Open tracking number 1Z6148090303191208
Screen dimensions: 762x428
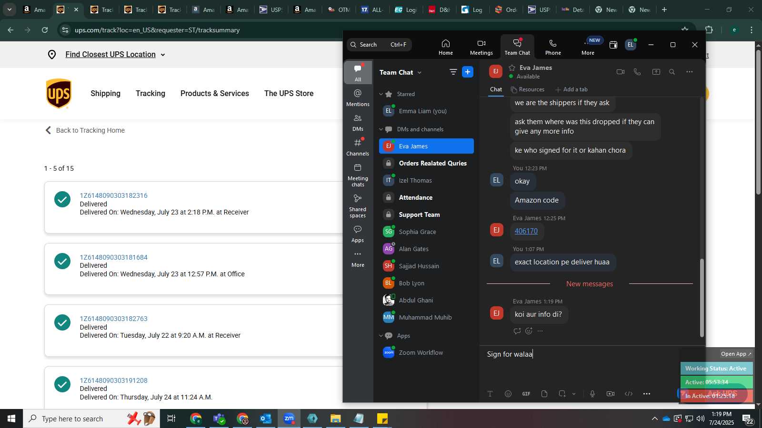click(x=114, y=380)
